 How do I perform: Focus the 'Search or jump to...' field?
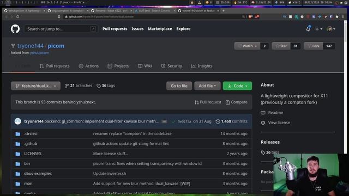tap(61, 29)
